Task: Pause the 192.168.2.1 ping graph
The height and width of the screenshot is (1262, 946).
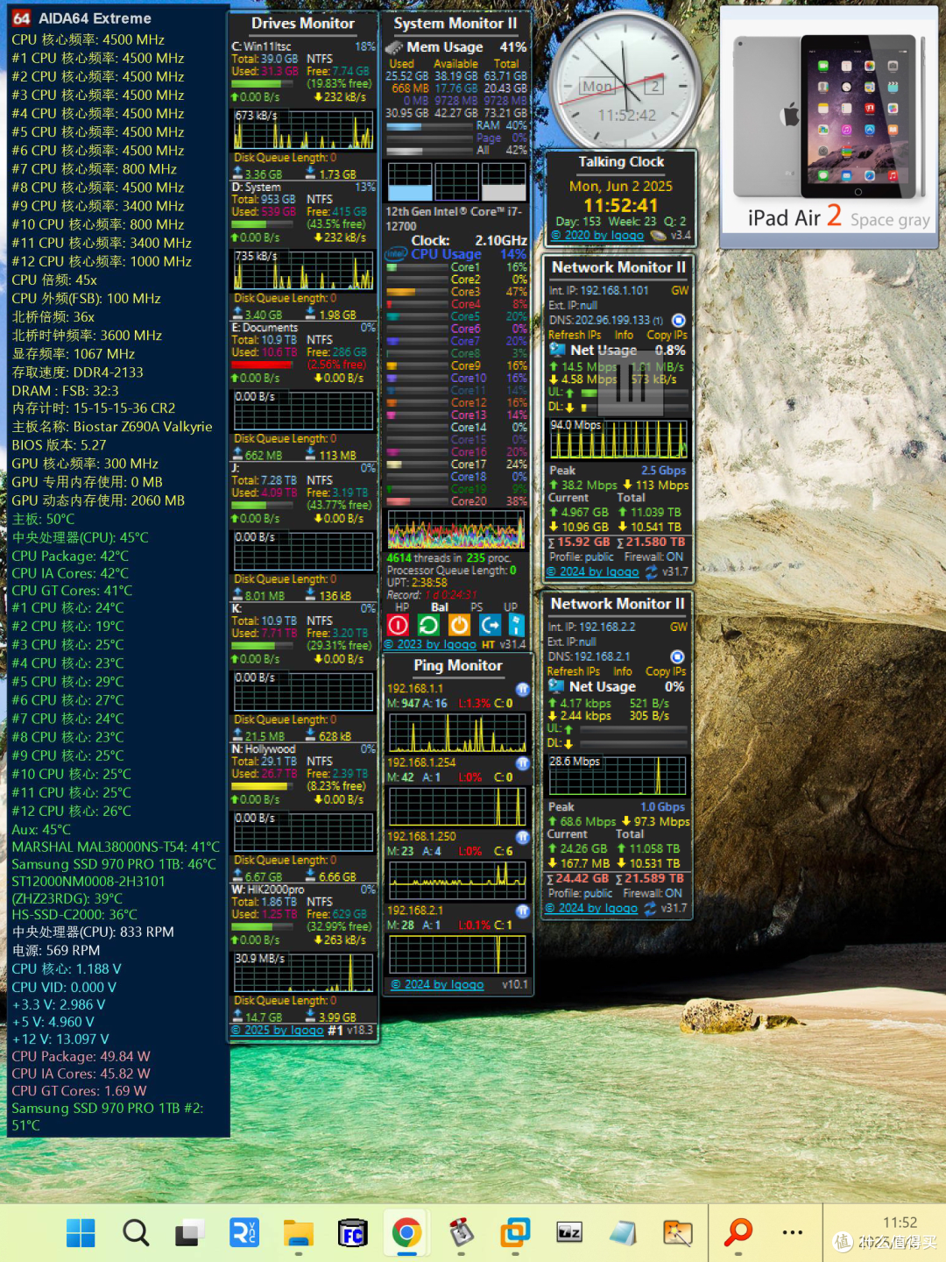Action: [x=523, y=911]
